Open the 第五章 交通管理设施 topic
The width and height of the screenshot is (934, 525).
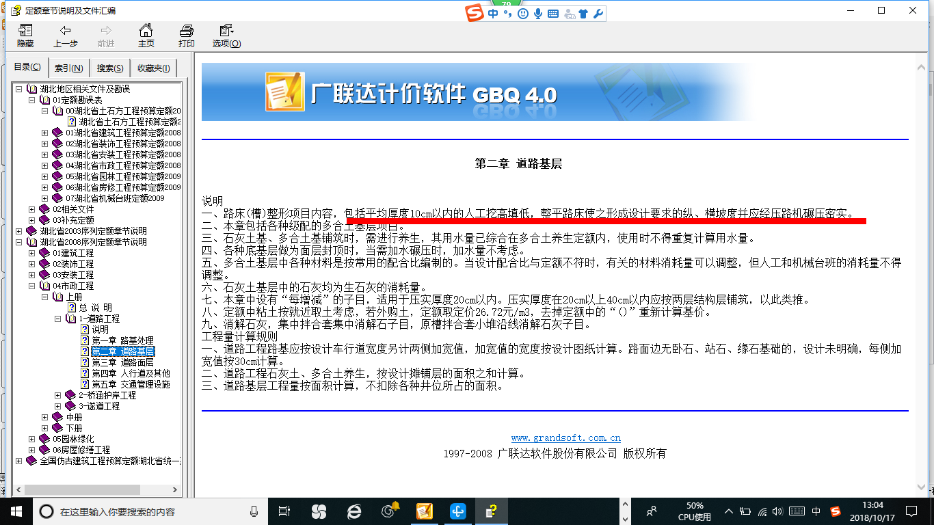(x=131, y=384)
